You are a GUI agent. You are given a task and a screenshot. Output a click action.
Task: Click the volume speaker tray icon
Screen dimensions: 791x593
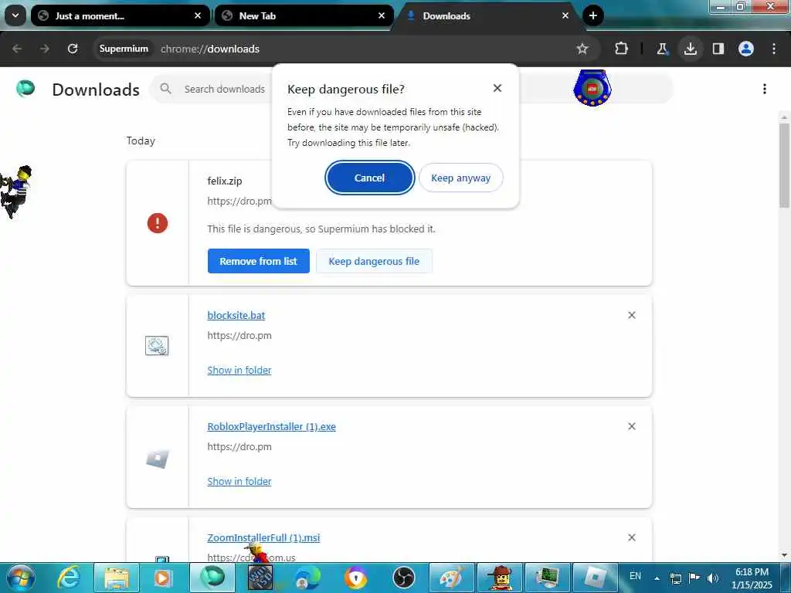(712, 578)
